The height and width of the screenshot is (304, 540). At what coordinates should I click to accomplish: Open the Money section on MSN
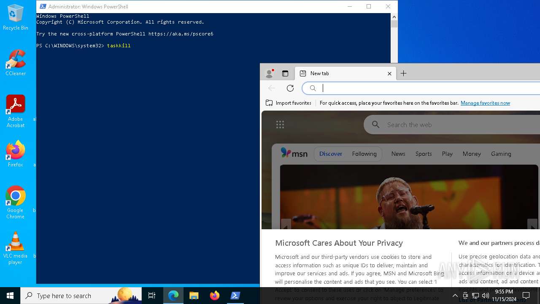tap(472, 154)
